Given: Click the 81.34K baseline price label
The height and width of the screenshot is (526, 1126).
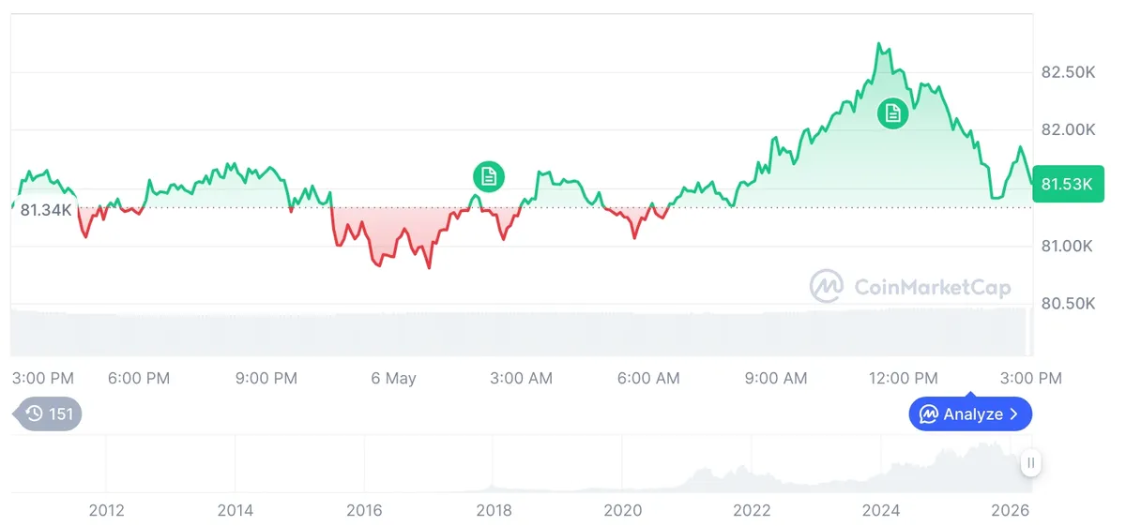Looking at the screenshot, I should 46,210.
